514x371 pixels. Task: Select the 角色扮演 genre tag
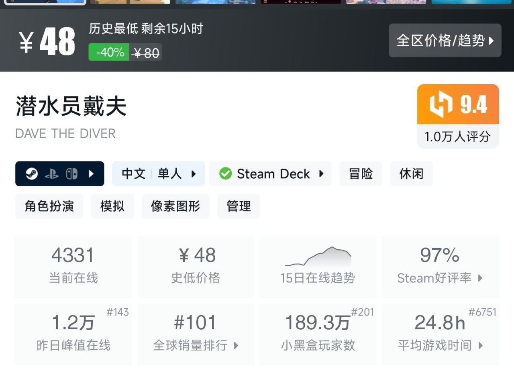point(49,206)
